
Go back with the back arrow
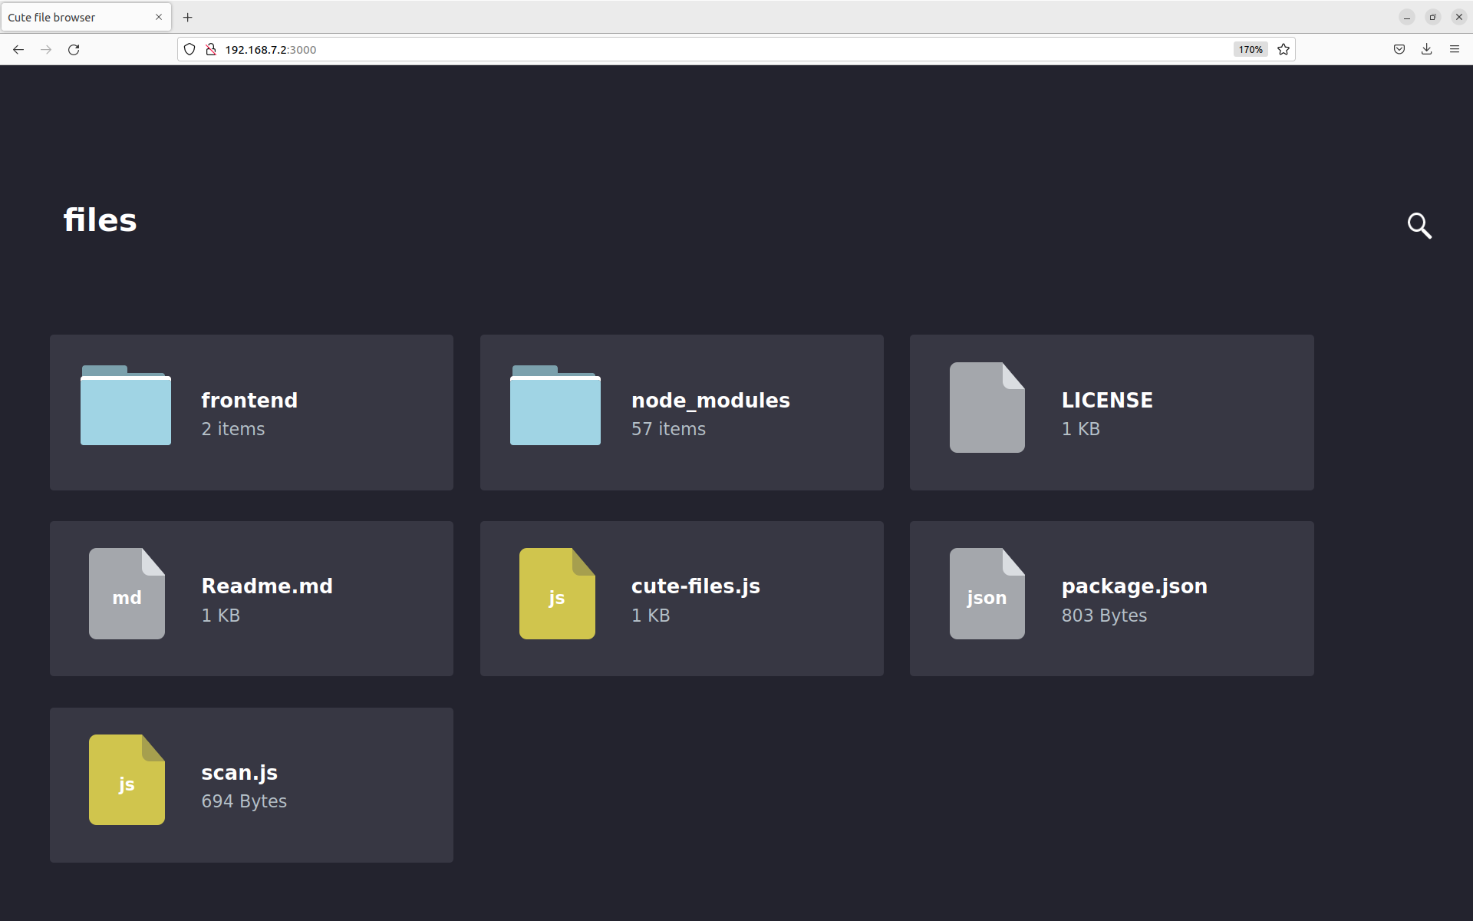click(x=18, y=50)
